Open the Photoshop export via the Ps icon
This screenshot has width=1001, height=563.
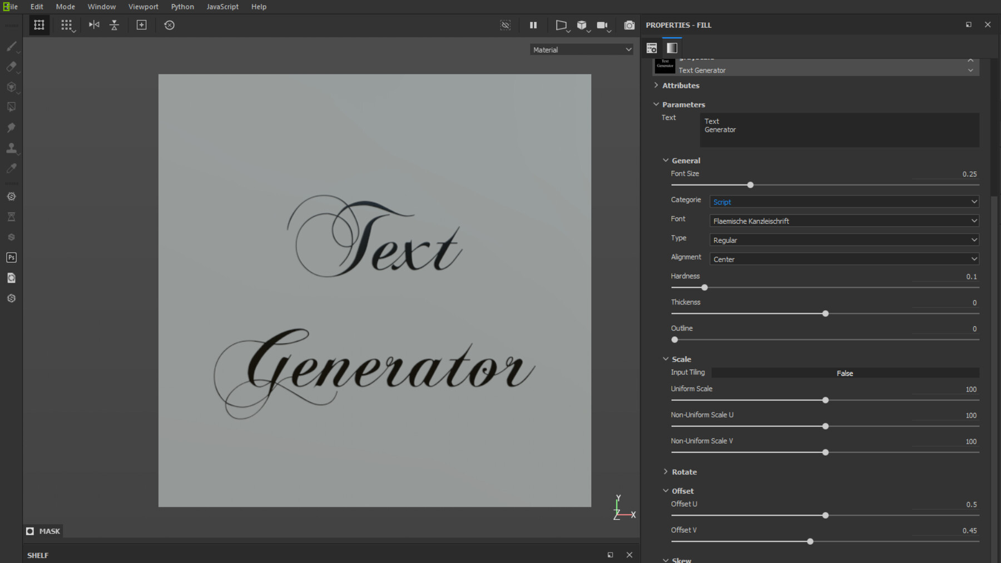coord(11,257)
